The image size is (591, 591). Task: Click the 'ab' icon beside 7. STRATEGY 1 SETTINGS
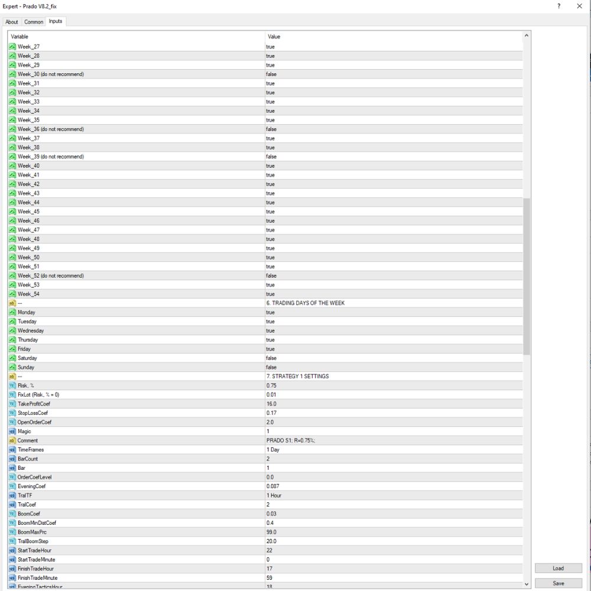click(12, 376)
